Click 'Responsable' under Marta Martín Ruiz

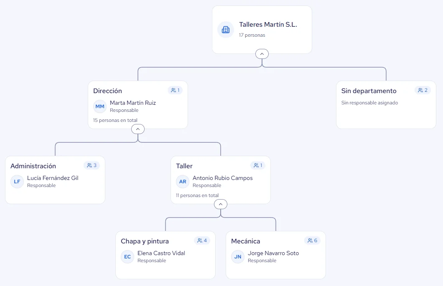(x=124, y=110)
